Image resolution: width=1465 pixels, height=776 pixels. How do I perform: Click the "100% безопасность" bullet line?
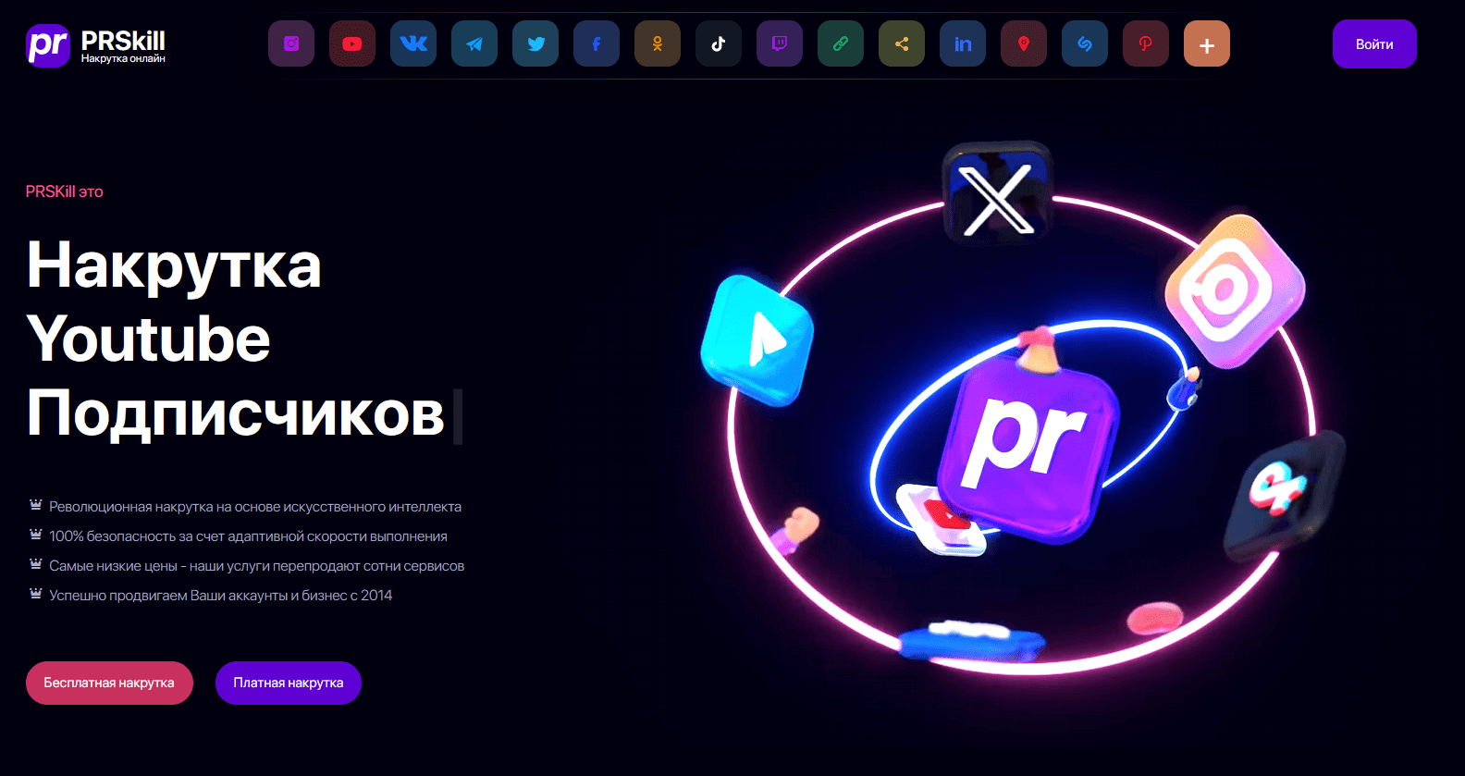(248, 536)
